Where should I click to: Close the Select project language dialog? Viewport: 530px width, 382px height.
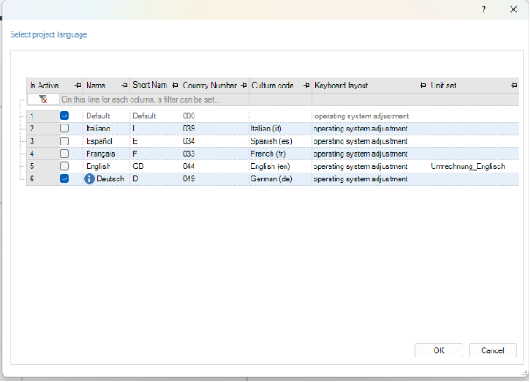click(513, 10)
